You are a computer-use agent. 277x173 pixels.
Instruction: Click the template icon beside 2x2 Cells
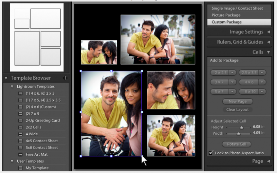click(20, 127)
